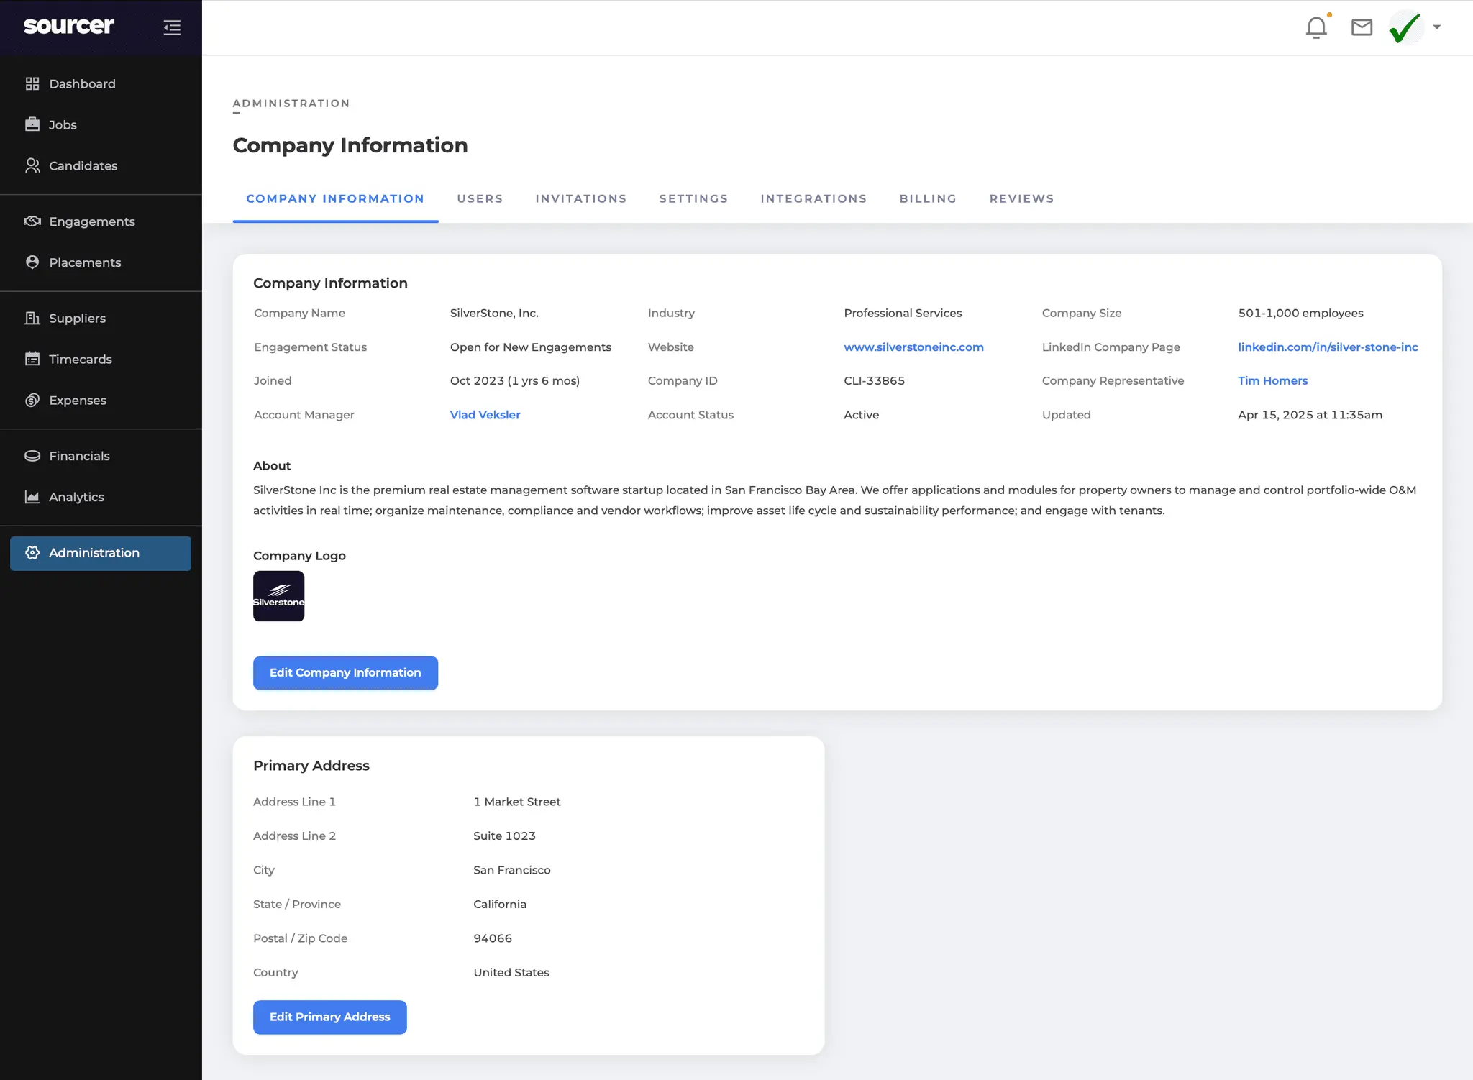
Task: Click updated timestamp Apr 15, 2025
Action: click(x=1310, y=414)
